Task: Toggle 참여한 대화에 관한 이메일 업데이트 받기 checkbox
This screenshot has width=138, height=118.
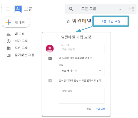Action: point(50,81)
